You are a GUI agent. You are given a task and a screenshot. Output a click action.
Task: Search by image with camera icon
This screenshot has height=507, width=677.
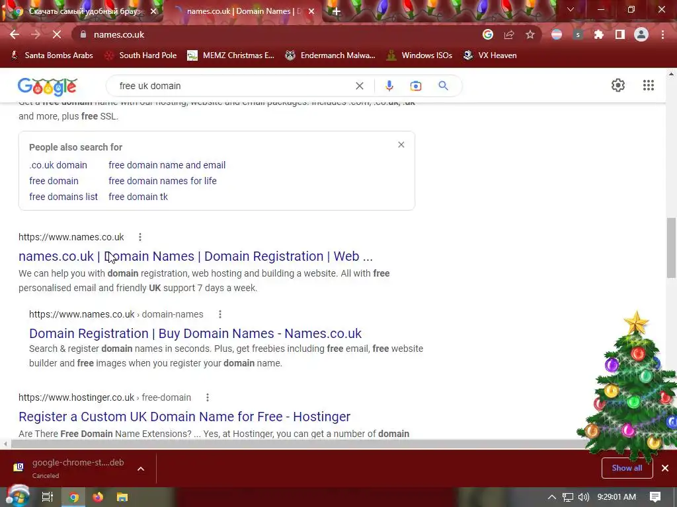415,86
